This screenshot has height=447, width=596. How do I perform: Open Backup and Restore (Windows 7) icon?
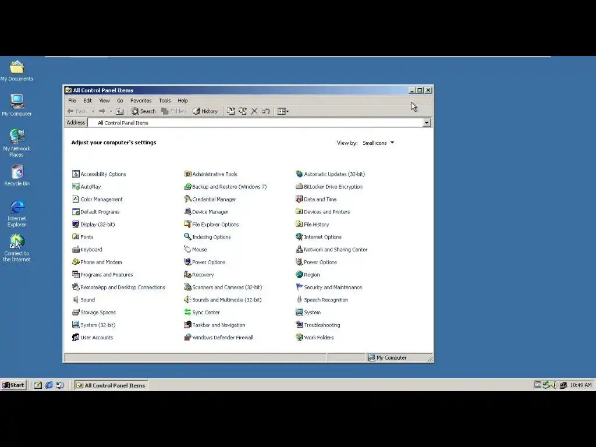[187, 186]
